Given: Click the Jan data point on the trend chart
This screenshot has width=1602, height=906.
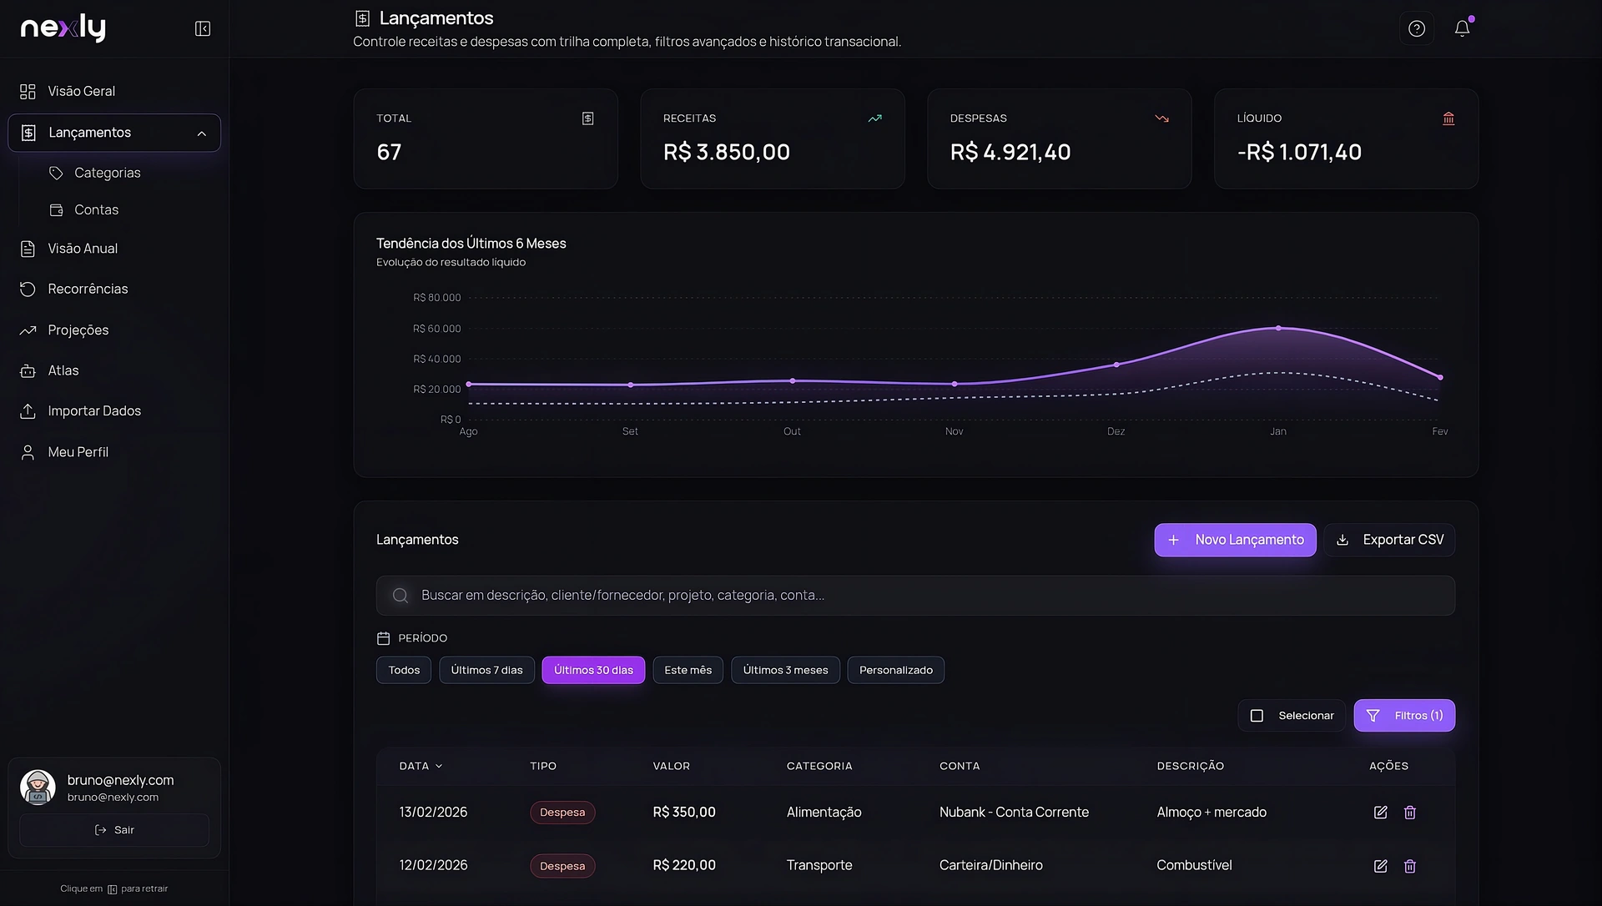Looking at the screenshot, I should click(1277, 328).
